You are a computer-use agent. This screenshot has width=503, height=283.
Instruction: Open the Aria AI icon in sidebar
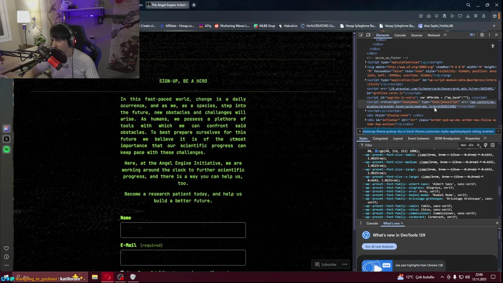click(x=6, y=129)
